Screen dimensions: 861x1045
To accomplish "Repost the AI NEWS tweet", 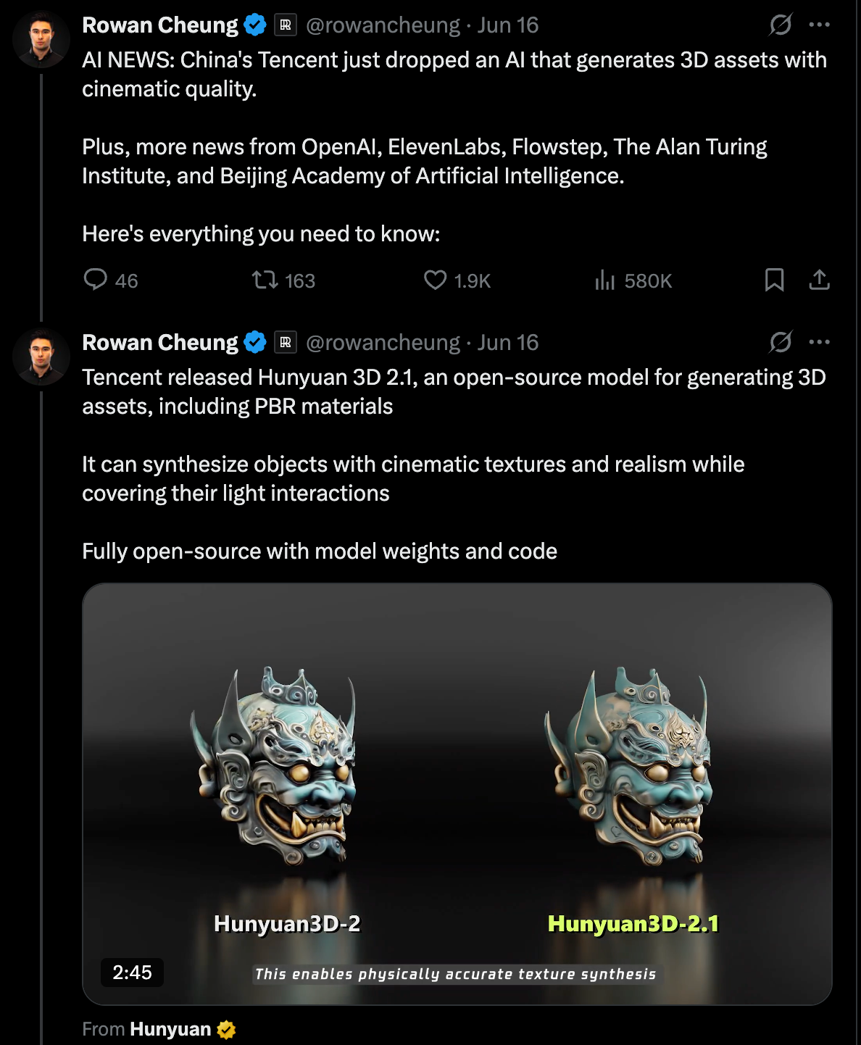I will pos(283,280).
